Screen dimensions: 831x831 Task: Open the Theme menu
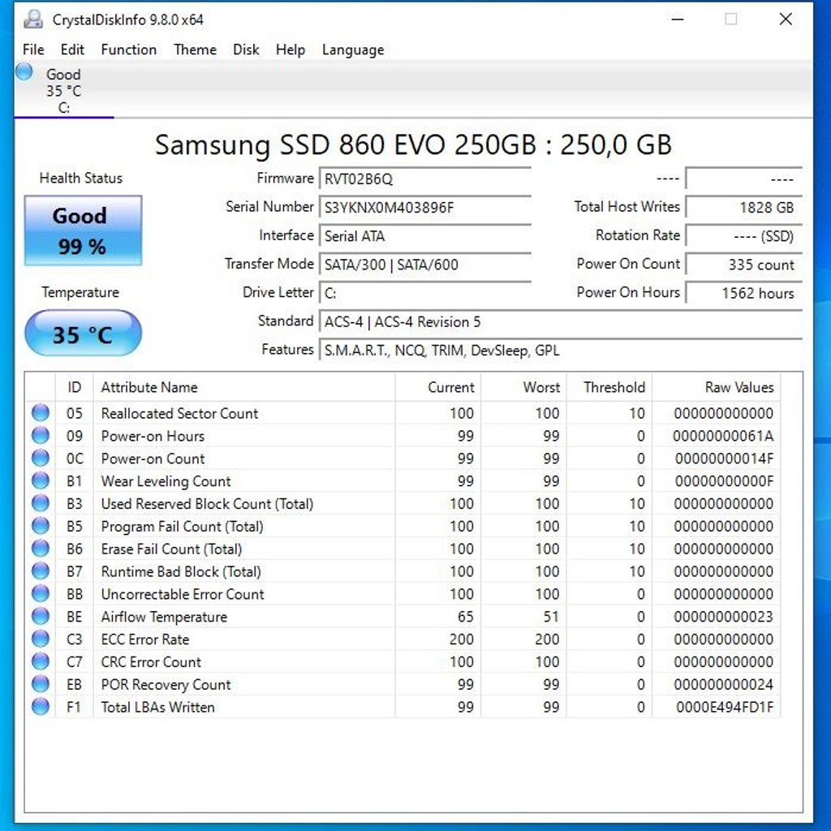pyautogui.click(x=195, y=50)
